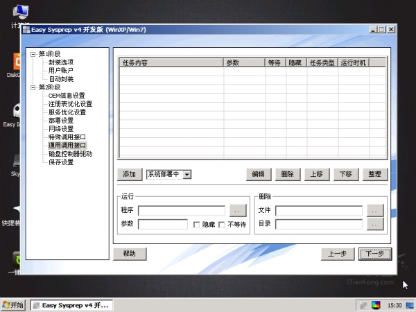Click the 上移 button

(x=317, y=174)
